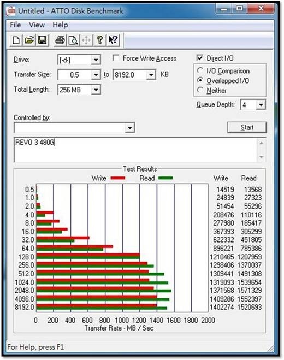Open the File menu

(x=15, y=25)
